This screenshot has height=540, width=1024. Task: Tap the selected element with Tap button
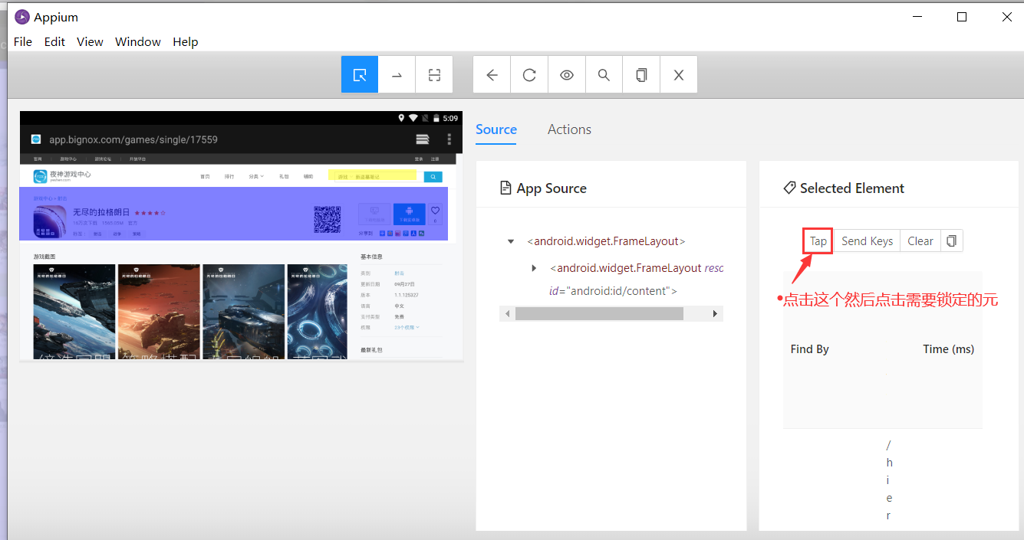[818, 241]
